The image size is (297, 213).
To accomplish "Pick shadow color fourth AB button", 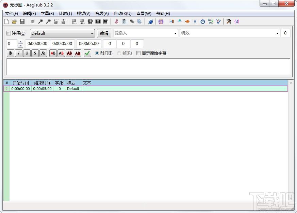I will [78, 53].
